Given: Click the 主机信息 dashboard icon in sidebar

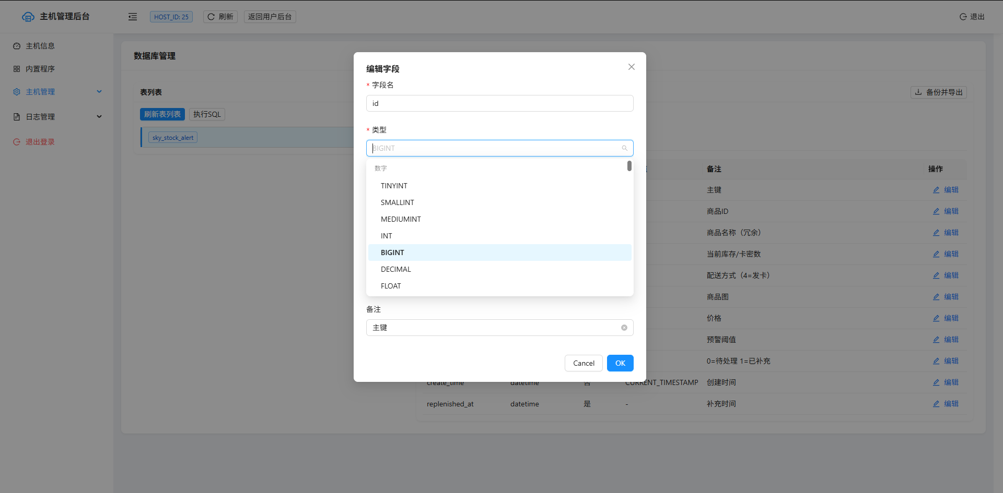Looking at the screenshot, I should pyautogui.click(x=17, y=46).
